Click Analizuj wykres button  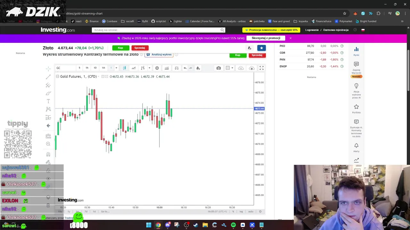pyautogui.click(x=159, y=55)
